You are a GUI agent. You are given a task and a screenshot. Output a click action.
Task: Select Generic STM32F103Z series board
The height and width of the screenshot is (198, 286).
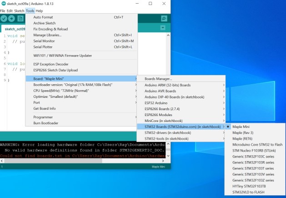tap(255, 180)
